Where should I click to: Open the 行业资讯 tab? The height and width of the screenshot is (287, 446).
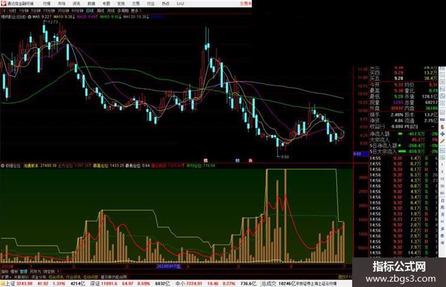point(73,277)
